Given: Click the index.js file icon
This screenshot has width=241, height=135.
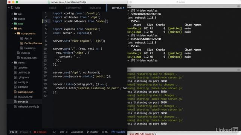Looking at the screenshot, I should (18, 53).
